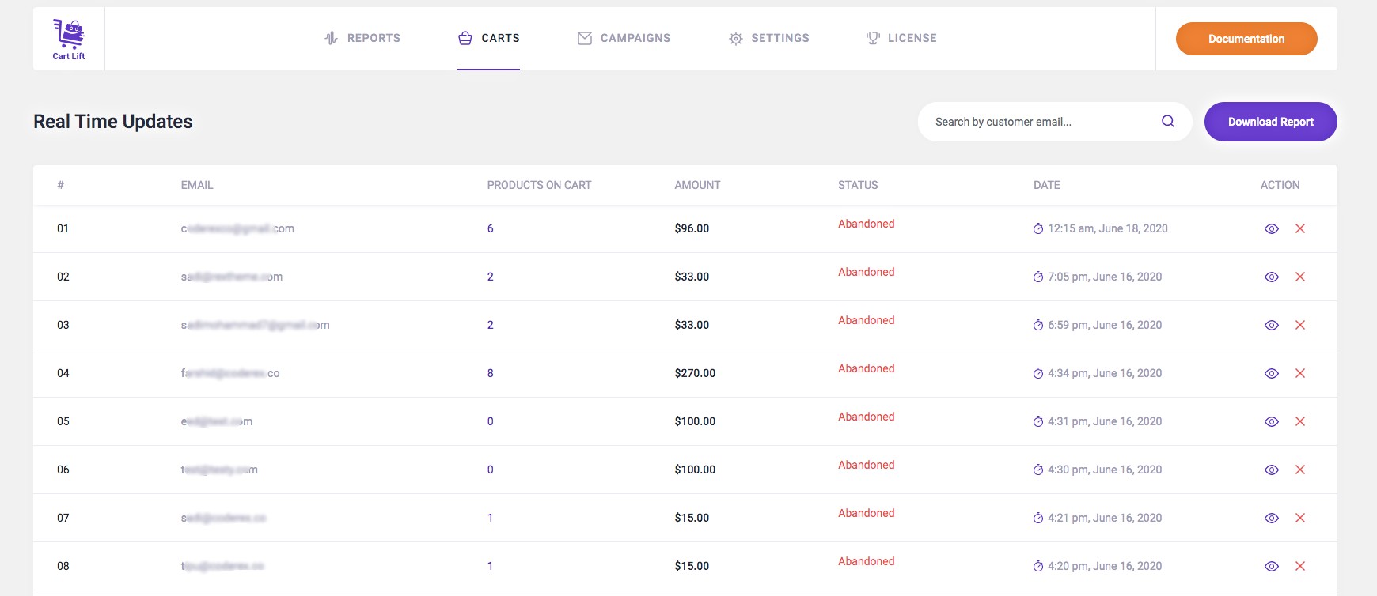
Task: View cart details for row 04
Action: (1272, 373)
